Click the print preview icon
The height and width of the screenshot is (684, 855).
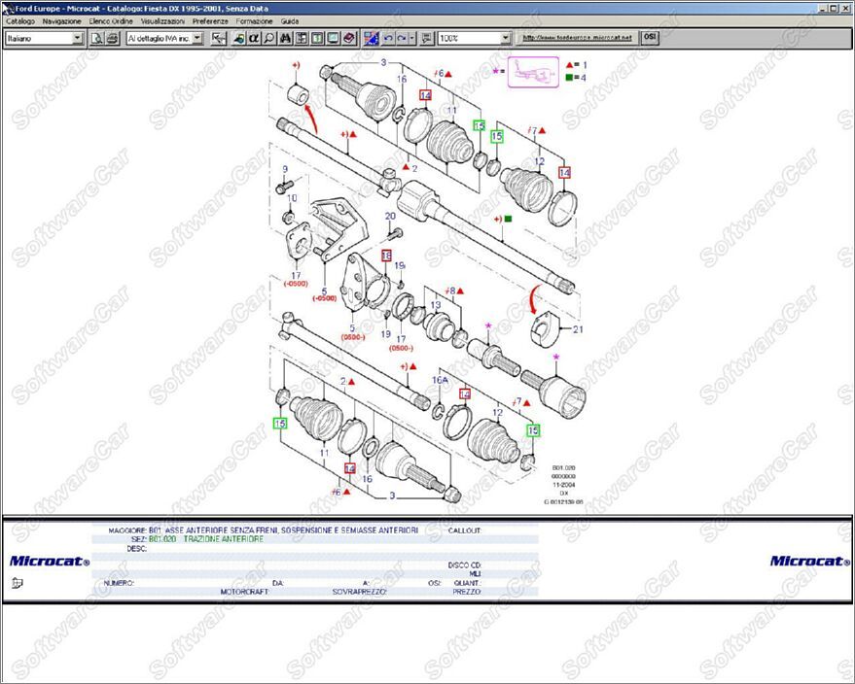pyautogui.click(x=97, y=38)
